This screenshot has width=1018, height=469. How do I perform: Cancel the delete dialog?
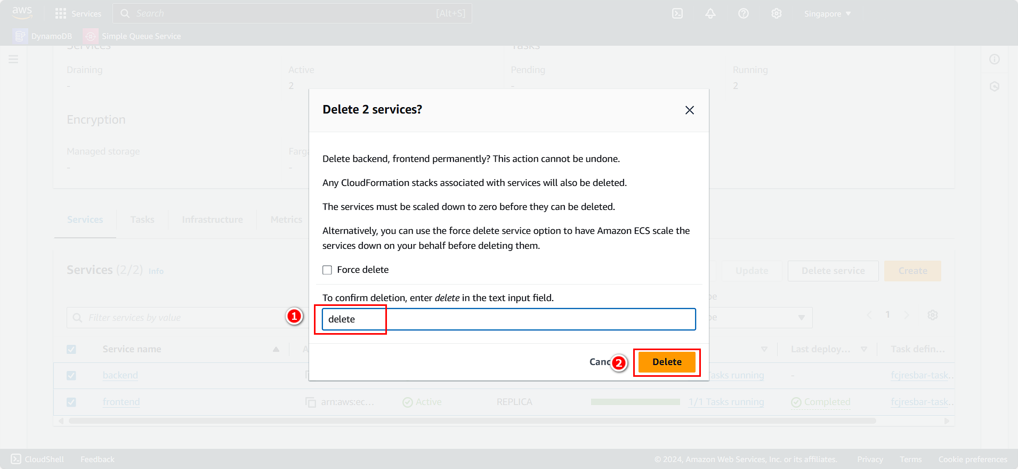click(x=600, y=362)
